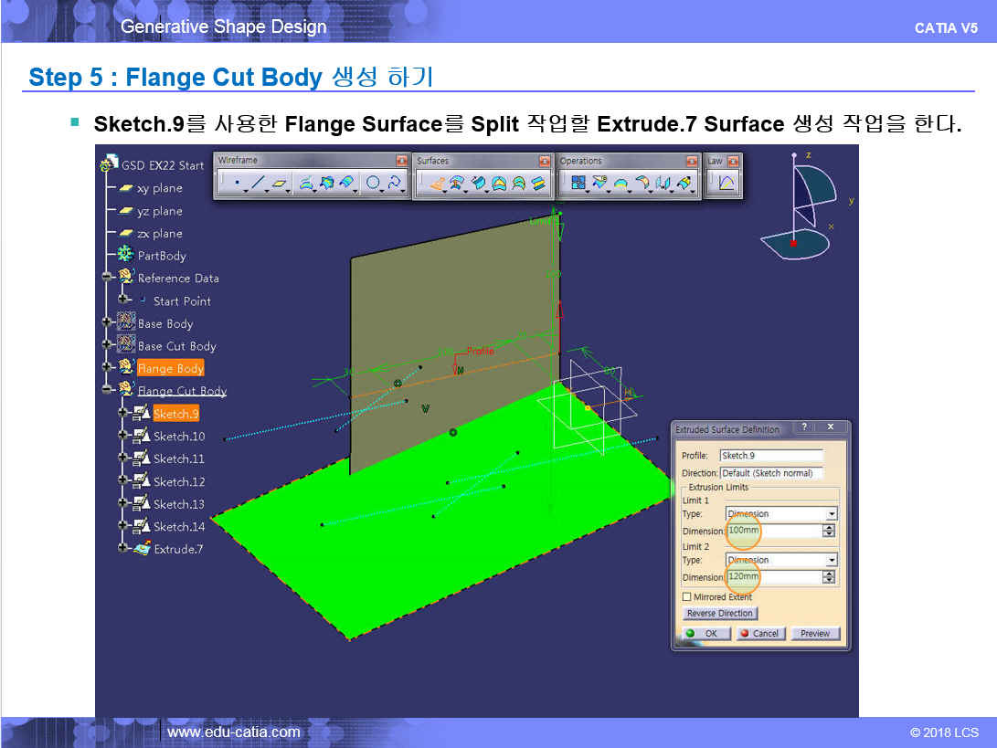
Task: Click the Plane tool in Wireframe toolbar
Action: 281,184
